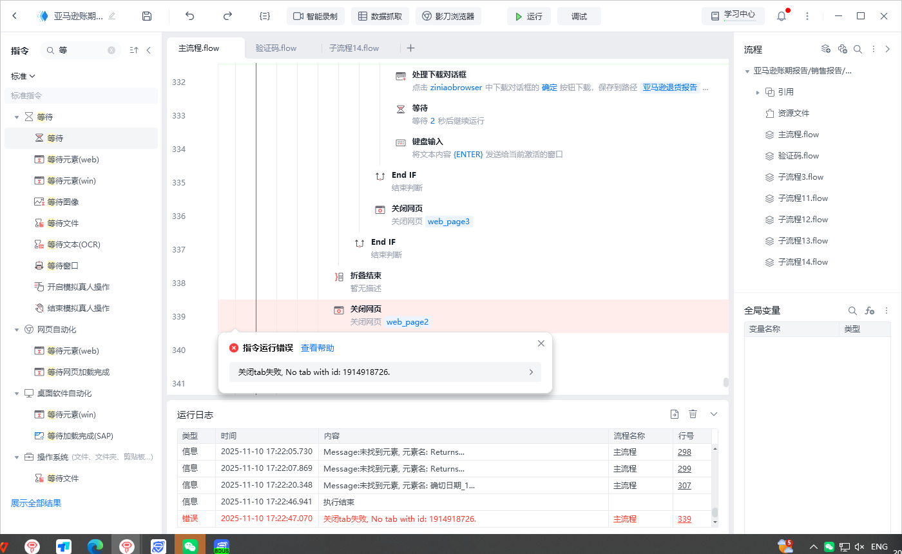Select 等待加载完成(SAP) command
This screenshot has width=902, height=554.
(81, 435)
